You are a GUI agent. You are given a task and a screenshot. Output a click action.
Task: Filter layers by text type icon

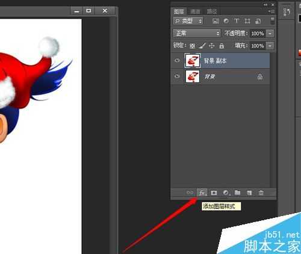point(237,21)
